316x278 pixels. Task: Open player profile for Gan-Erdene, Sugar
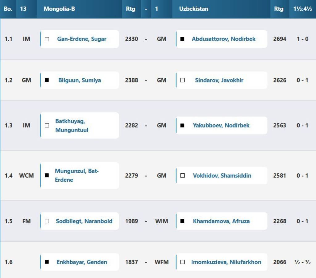pos(82,39)
